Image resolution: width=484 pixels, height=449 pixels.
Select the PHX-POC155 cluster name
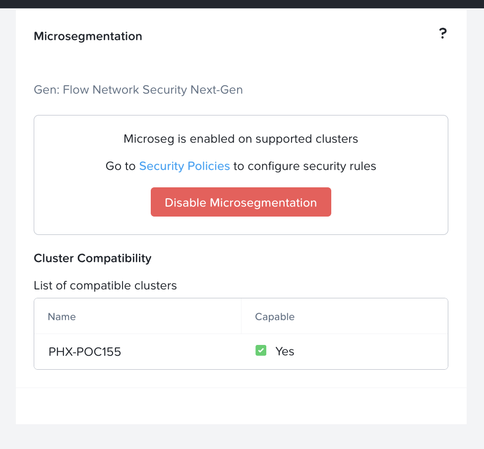[85, 352]
